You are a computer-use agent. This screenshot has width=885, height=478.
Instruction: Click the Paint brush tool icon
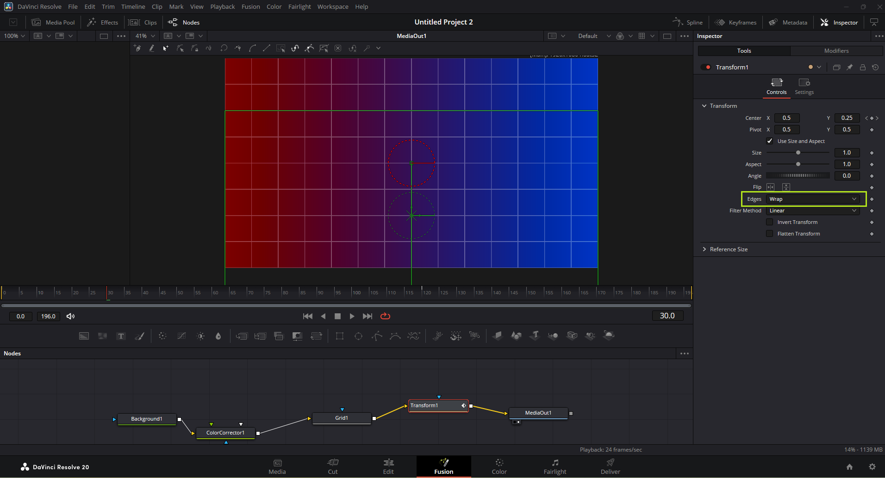pos(139,336)
